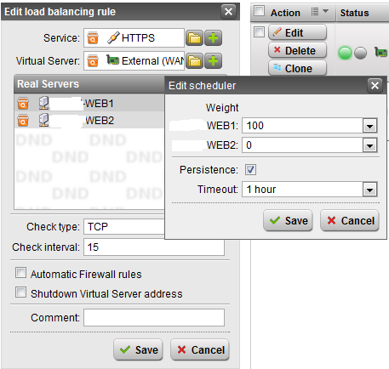389x369 pixels.
Task: Open the Action column list options icon
Action: coord(319,12)
